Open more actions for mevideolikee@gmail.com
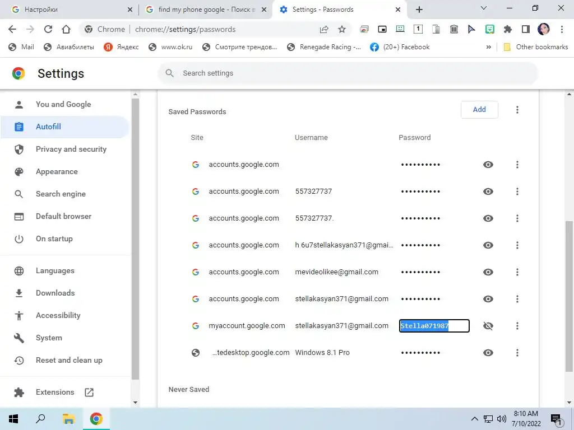This screenshot has height=430, width=574. [517, 272]
